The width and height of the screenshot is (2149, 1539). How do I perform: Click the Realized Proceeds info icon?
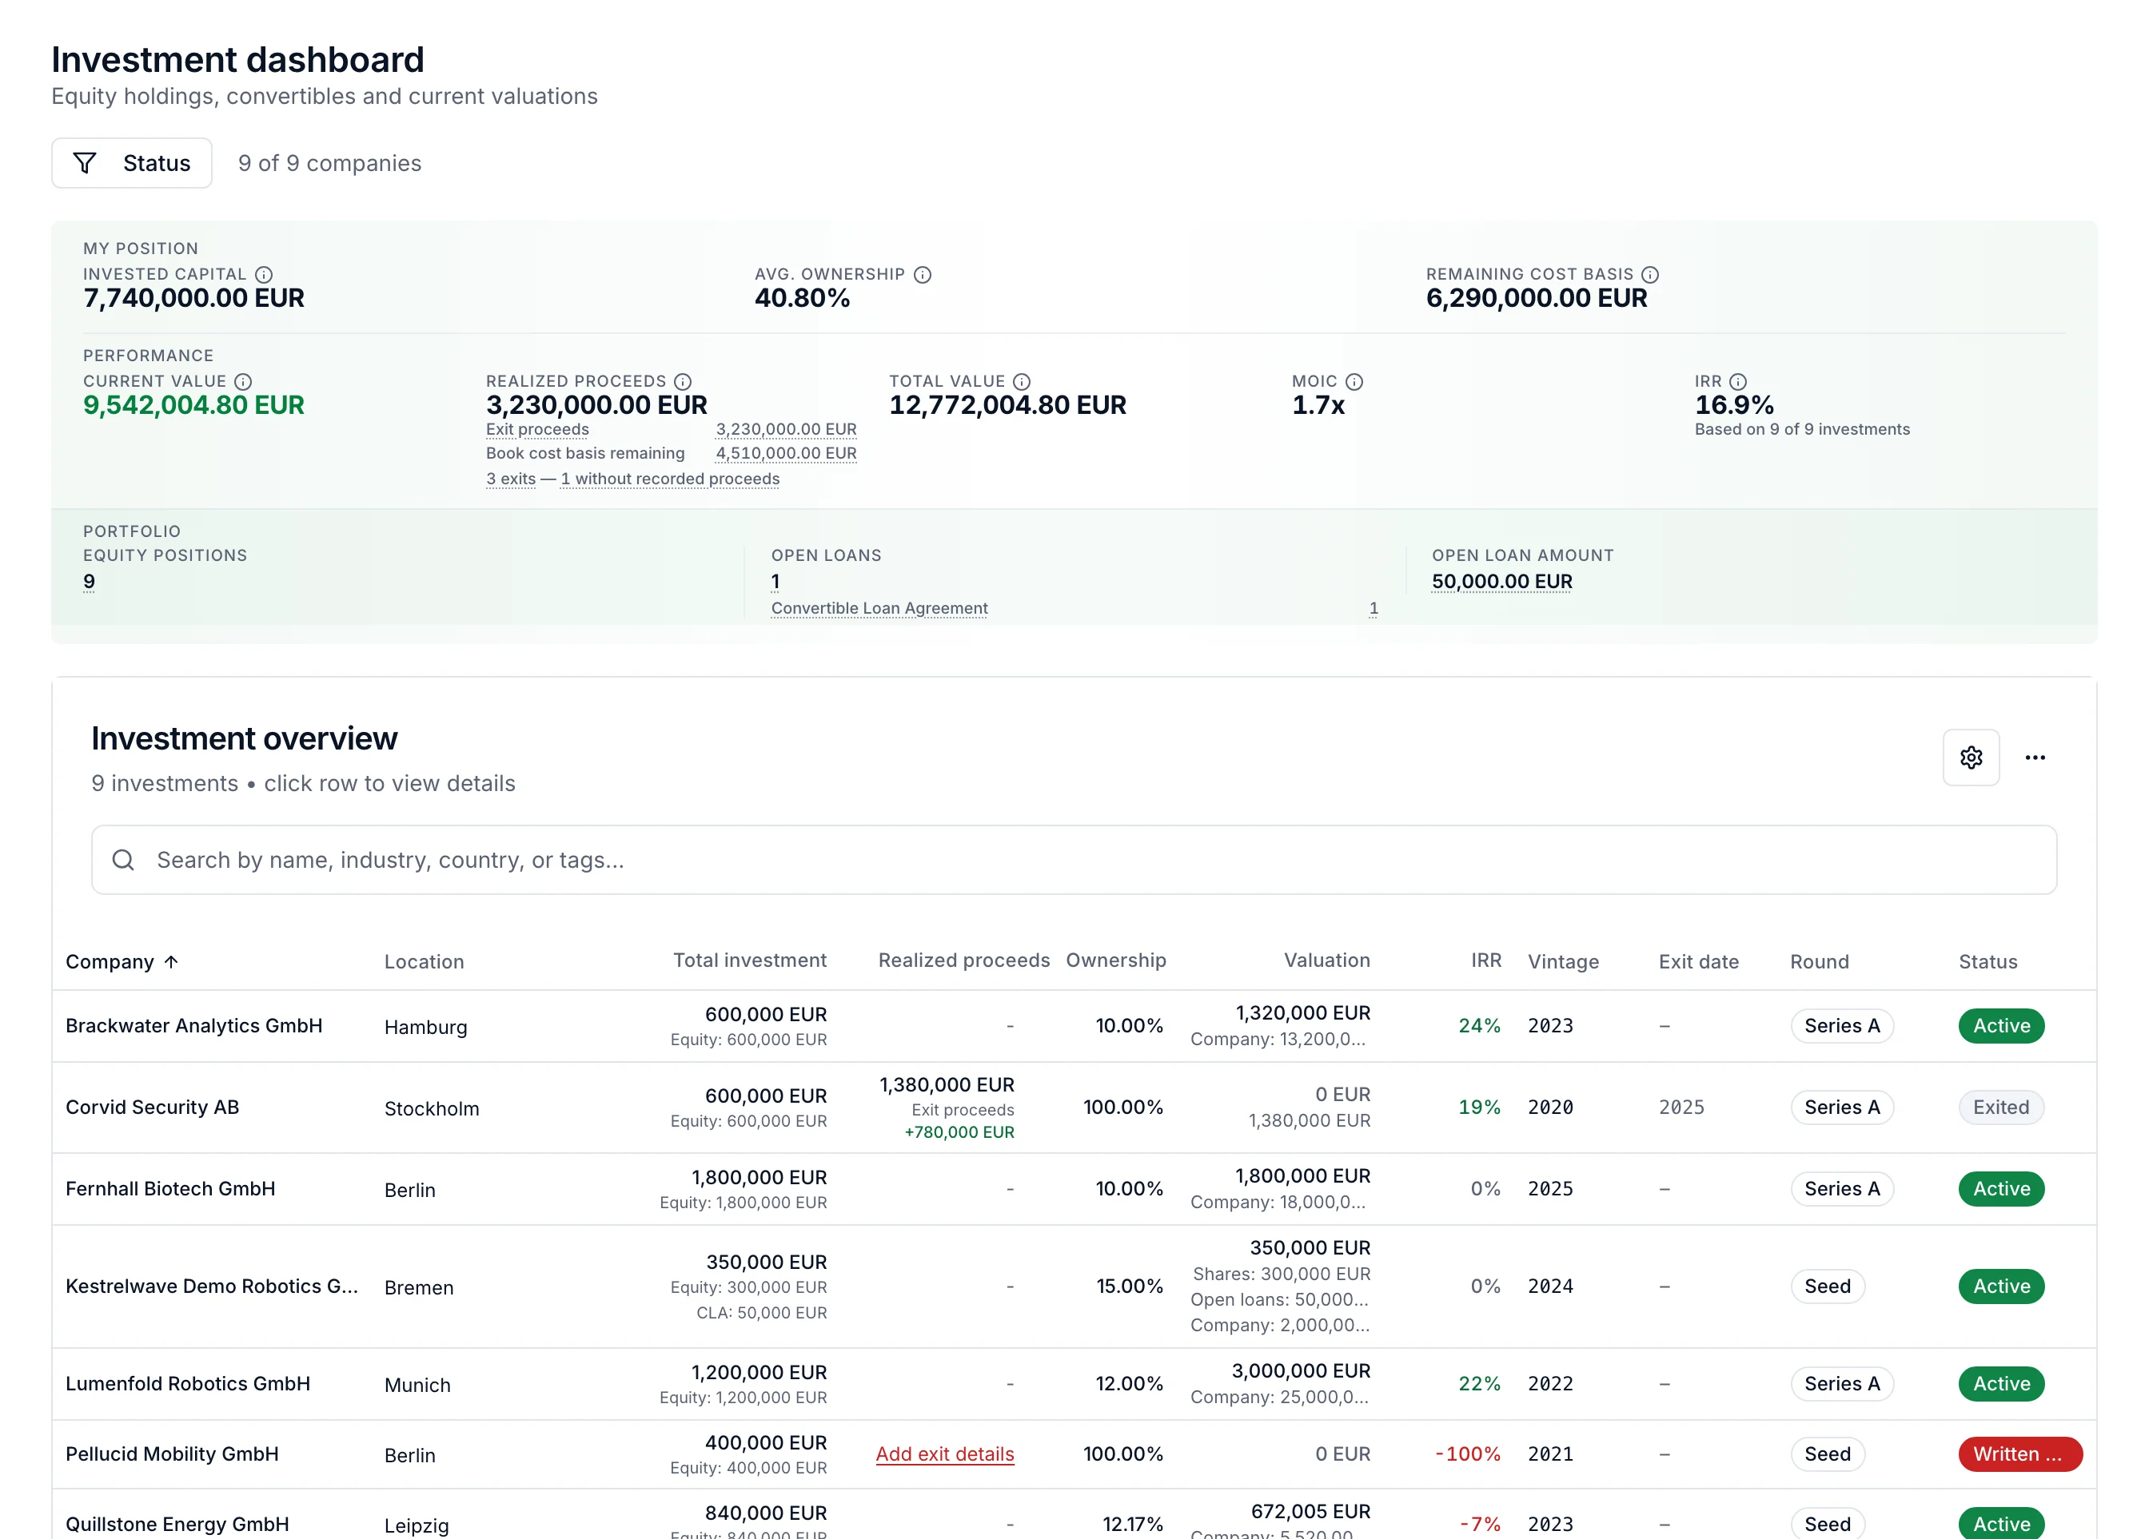[684, 382]
